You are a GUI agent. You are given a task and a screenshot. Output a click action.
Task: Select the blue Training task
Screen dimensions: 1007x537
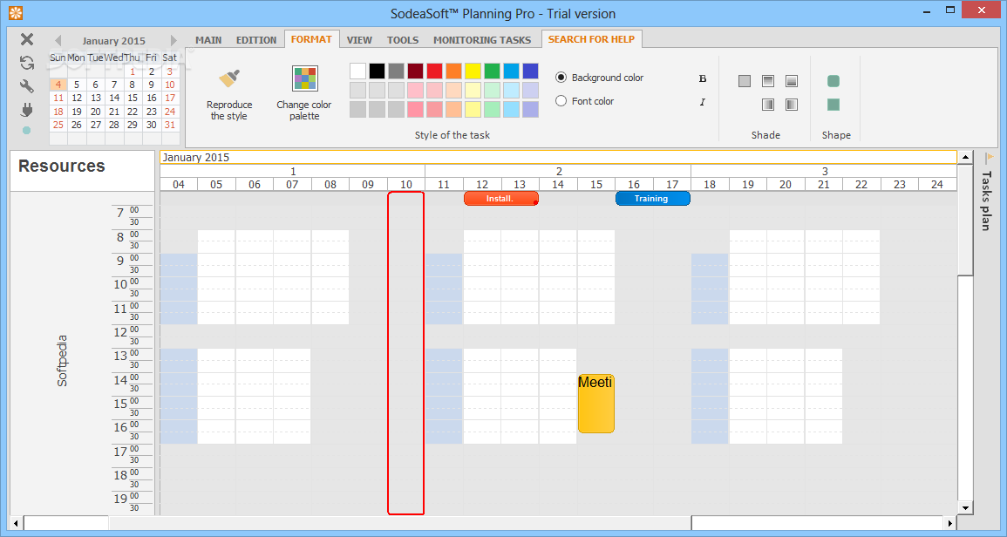(652, 199)
